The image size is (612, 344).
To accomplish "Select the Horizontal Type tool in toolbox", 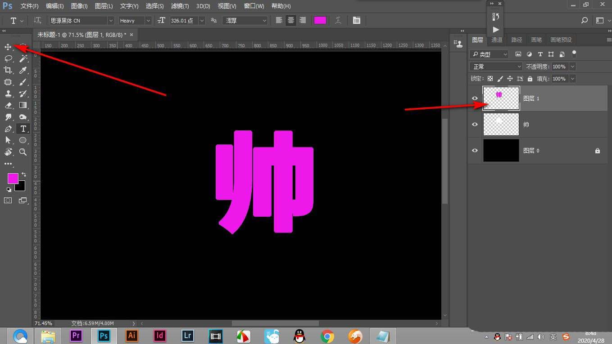I will [23, 129].
